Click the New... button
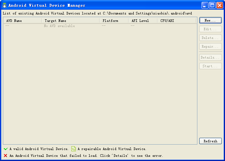Image resolution: width=225 pixels, height=161 pixels. [210, 20]
